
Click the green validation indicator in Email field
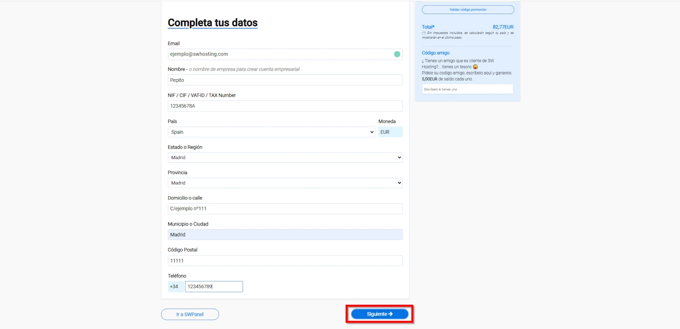click(x=397, y=54)
